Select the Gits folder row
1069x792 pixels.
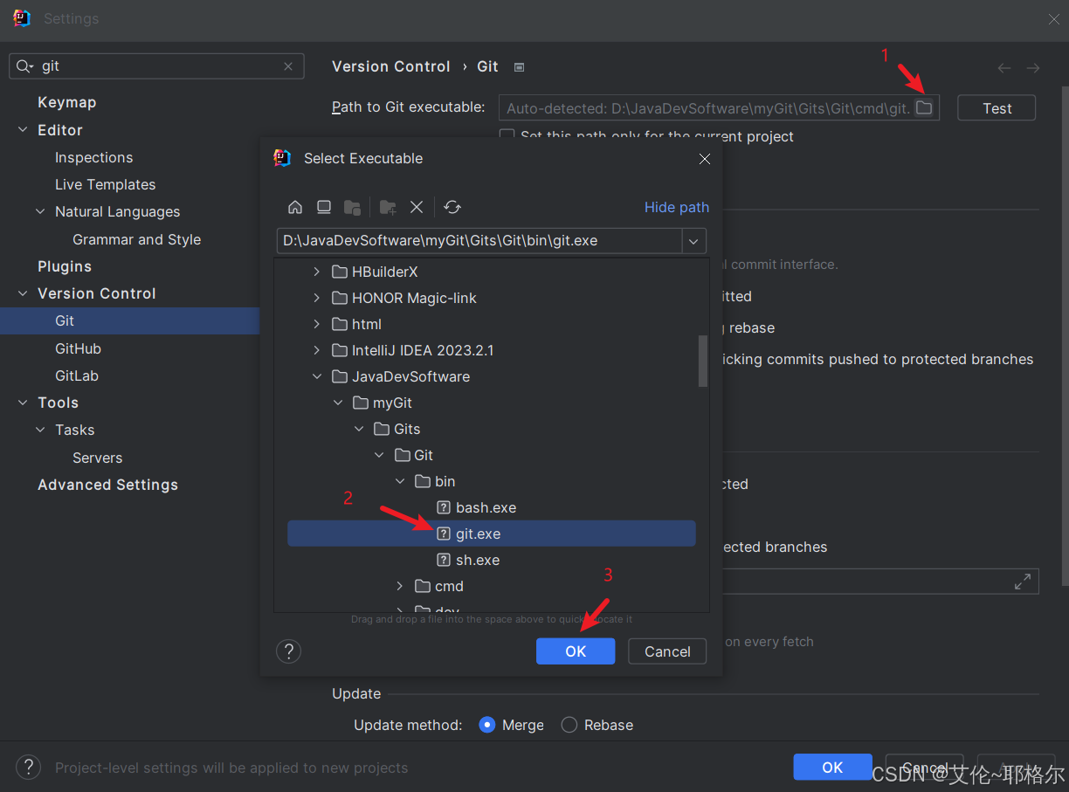point(492,429)
